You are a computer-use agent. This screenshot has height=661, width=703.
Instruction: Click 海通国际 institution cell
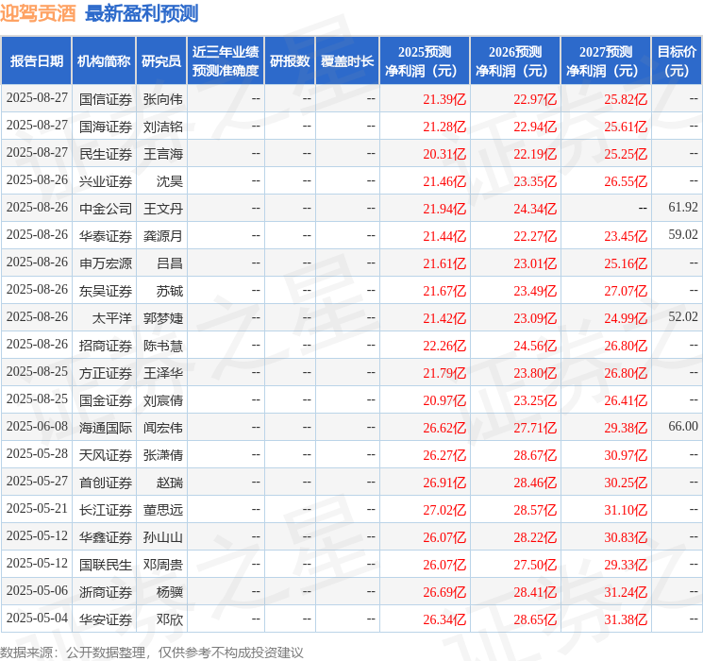106,428
